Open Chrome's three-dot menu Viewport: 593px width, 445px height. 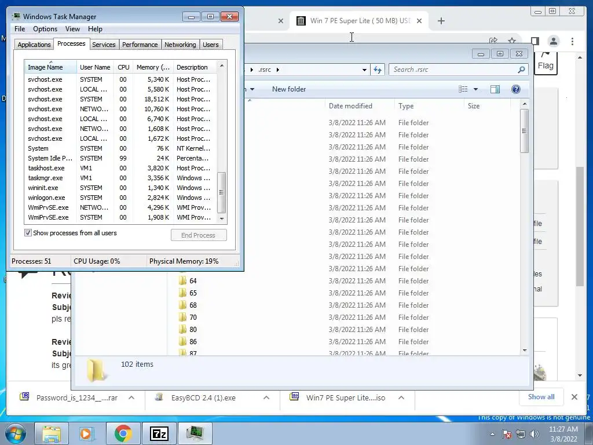(x=572, y=41)
